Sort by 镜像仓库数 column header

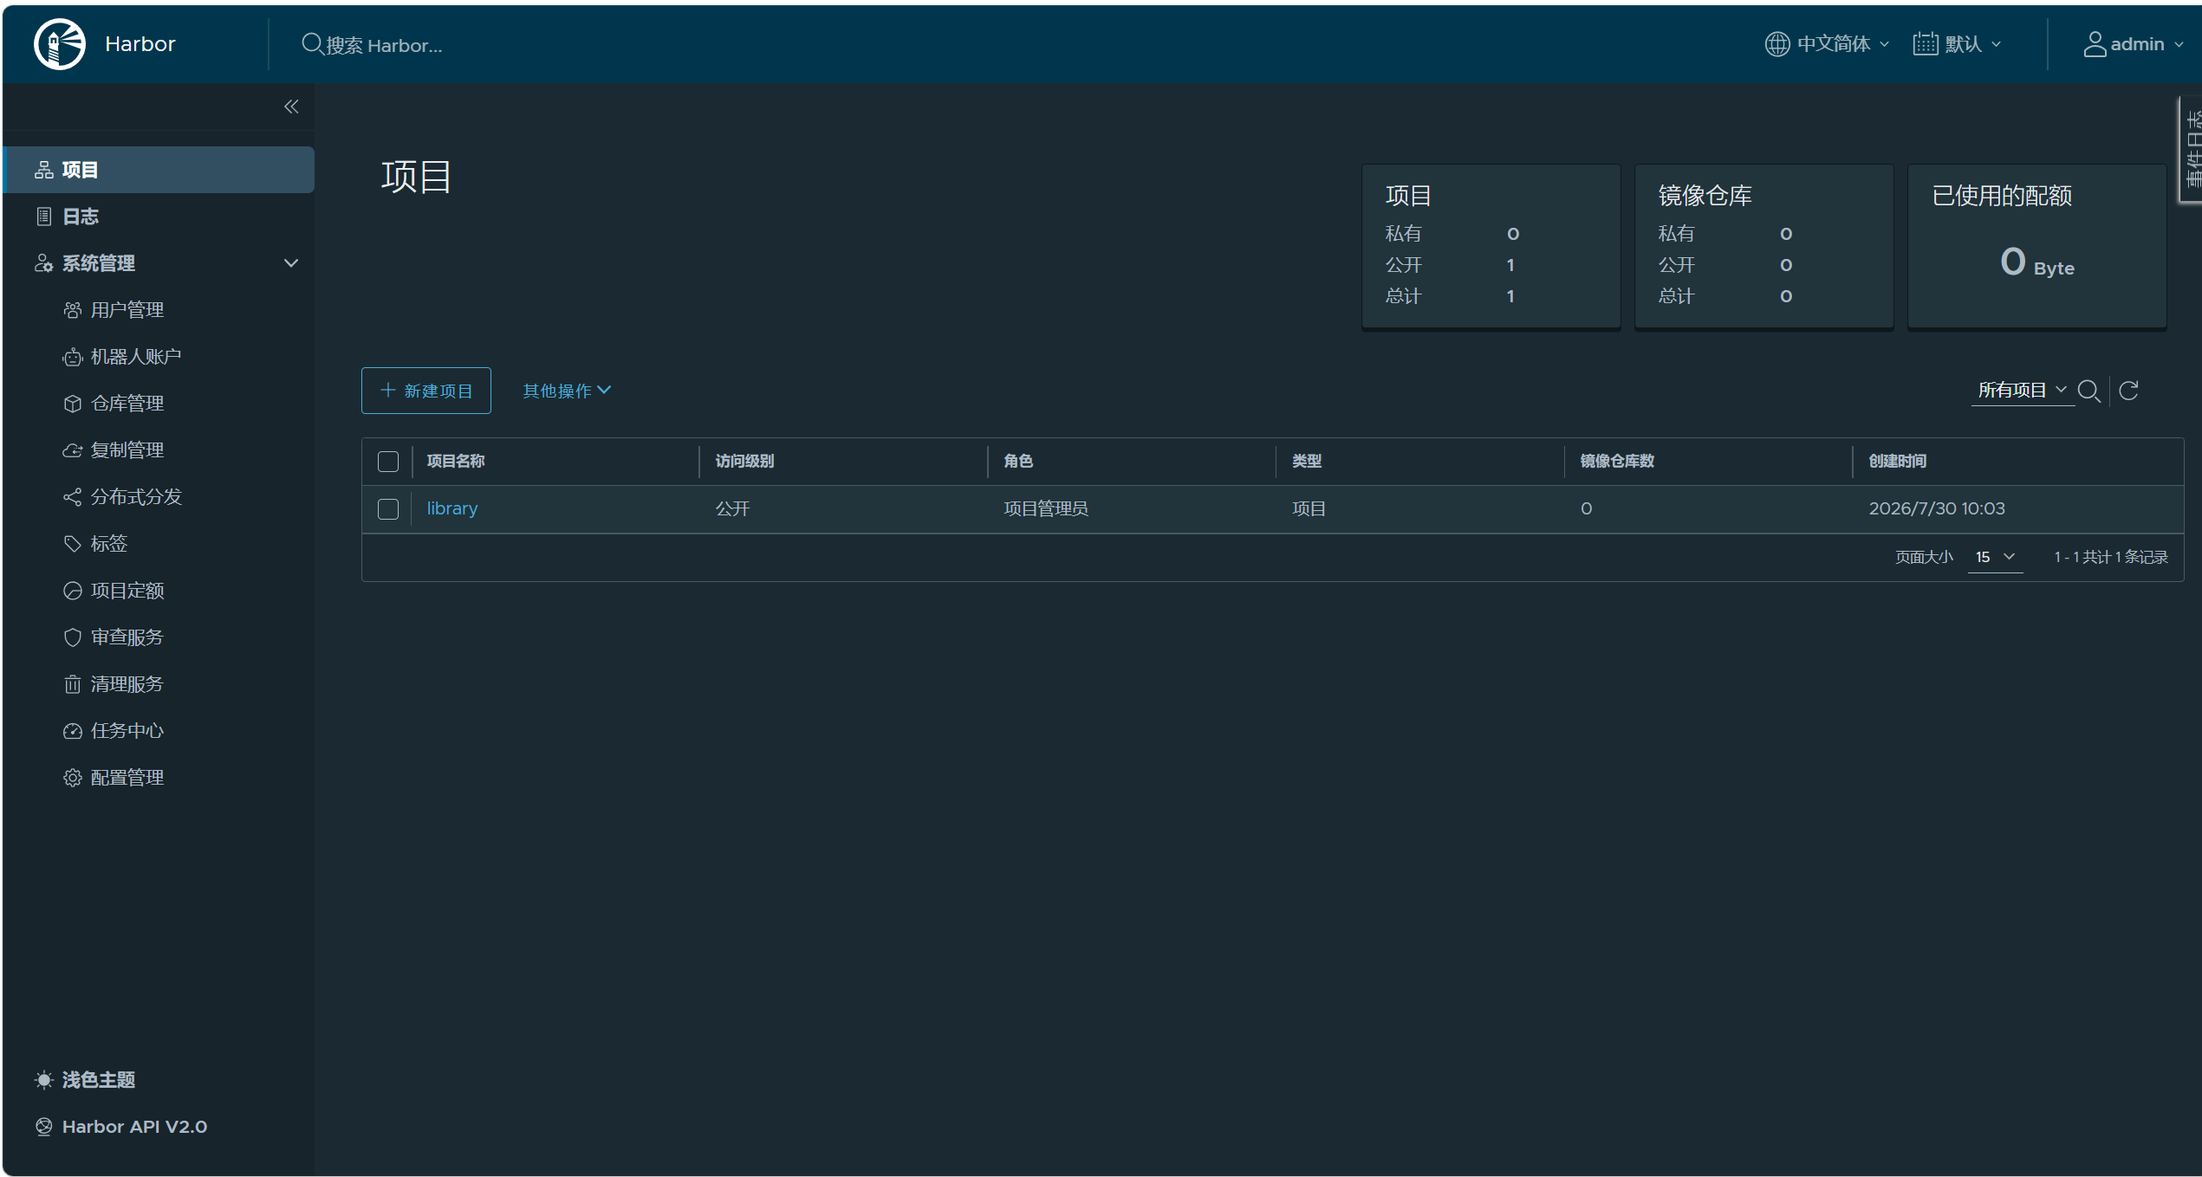pyautogui.click(x=1617, y=462)
